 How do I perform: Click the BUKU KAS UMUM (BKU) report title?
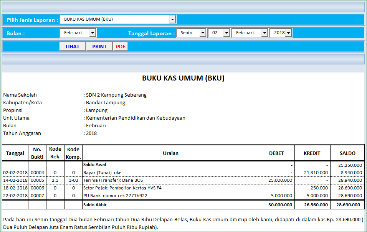pos(183,78)
